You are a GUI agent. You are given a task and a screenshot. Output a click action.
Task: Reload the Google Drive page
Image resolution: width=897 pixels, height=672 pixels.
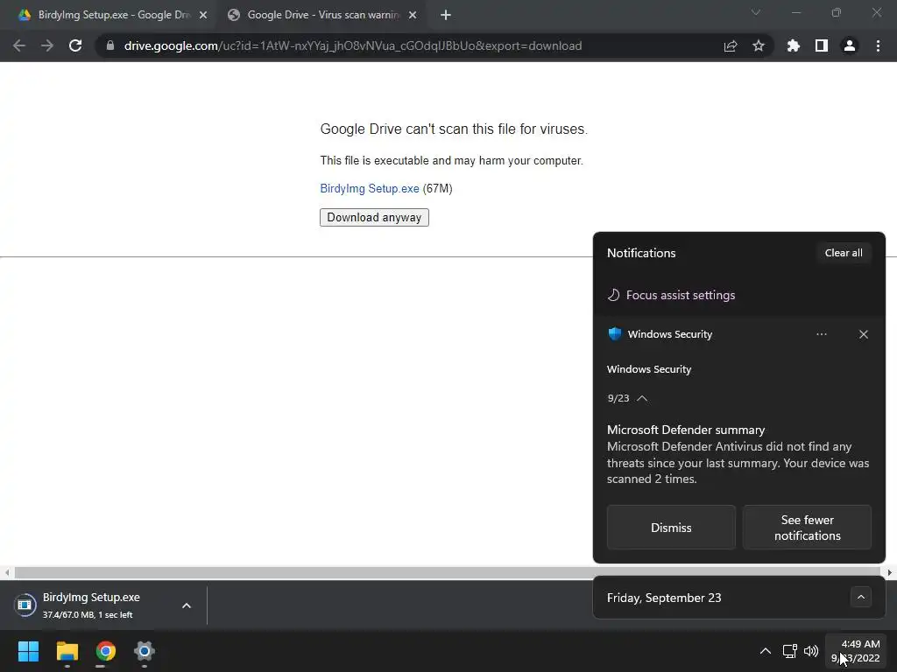[x=75, y=45]
